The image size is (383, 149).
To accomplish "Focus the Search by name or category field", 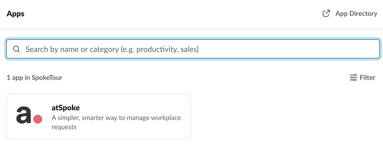I will coord(193,49).
